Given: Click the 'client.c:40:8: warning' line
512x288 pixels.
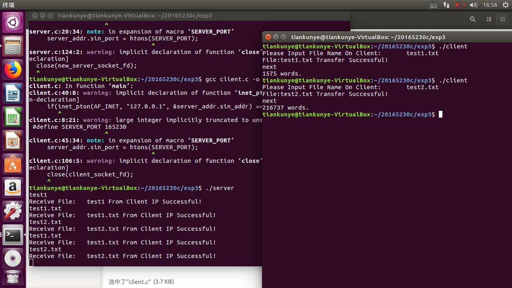Looking at the screenshot, I should click(146, 93).
